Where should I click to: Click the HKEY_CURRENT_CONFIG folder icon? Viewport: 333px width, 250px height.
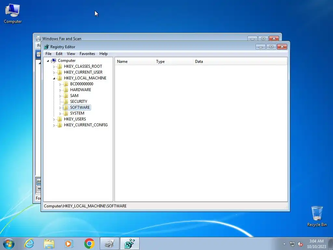pyautogui.click(x=60, y=125)
